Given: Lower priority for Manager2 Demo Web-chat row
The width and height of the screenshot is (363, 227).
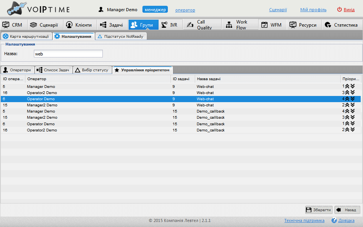Looking at the screenshot, I should (353, 105).
